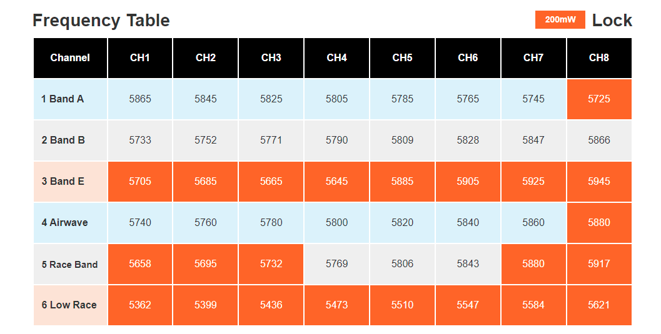Click the 5362 Low Race cell
The image size is (661, 334).
click(140, 305)
